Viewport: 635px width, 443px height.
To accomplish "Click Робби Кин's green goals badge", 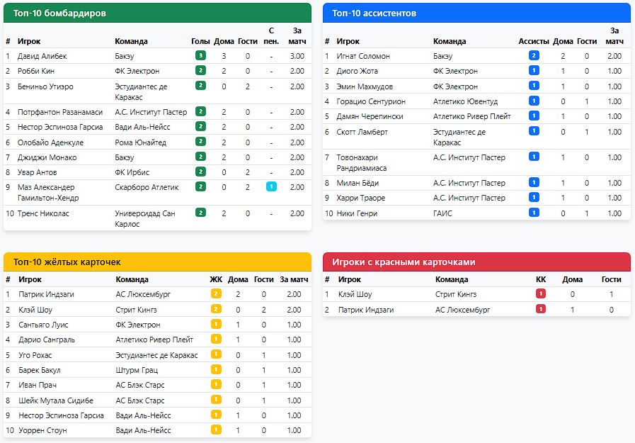I will 201,71.
